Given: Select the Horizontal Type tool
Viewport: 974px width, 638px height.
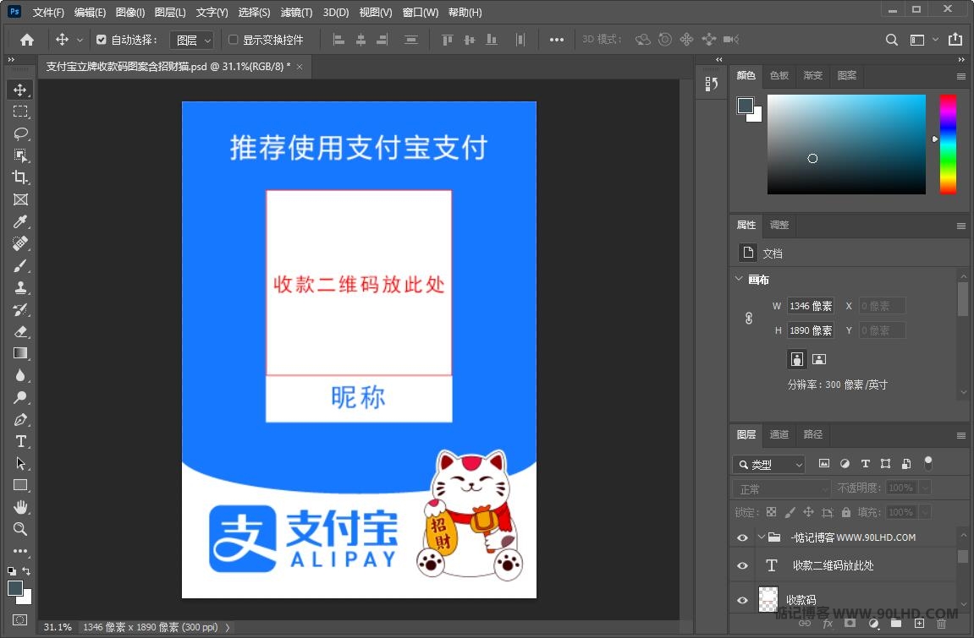Looking at the screenshot, I should click(19, 441).
